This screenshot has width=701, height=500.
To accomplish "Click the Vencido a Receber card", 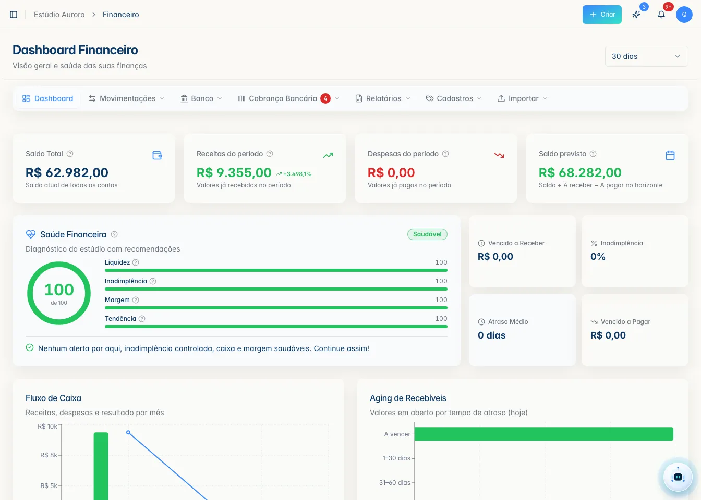I will [x=522, y=251].
